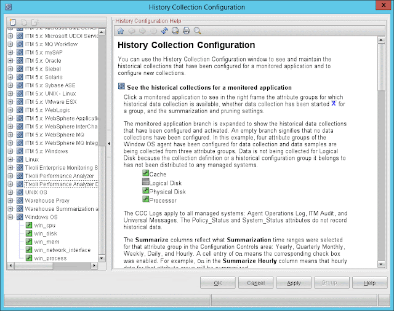The image size is (394, 311).
Task: Expand the Tivoli Performance Analyzer branch
Action: pyautogui.click(x=10, y=176)
